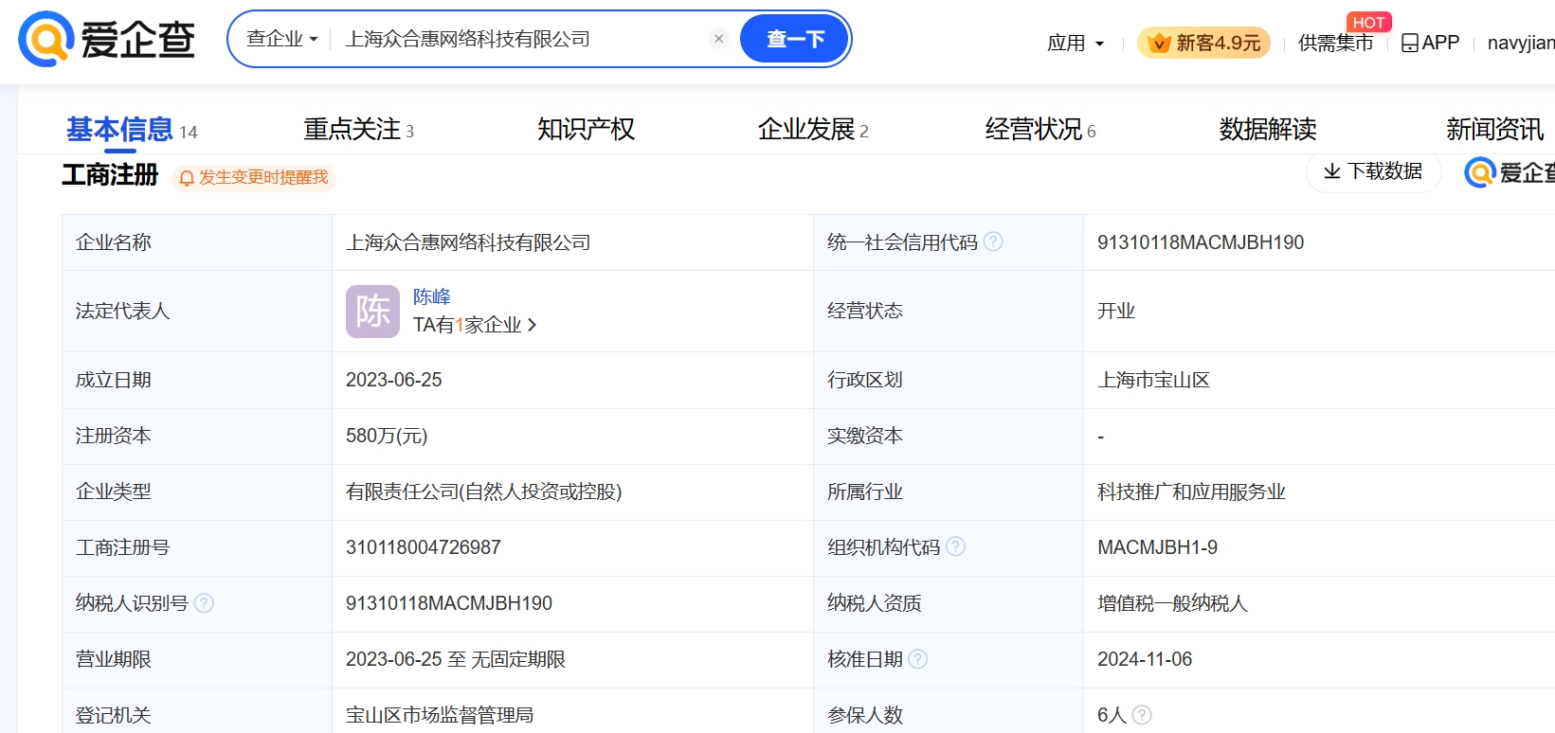Click the 下载数据 download button
The width and height of the screenshot is (1555, 733).
click(1373, 171)
